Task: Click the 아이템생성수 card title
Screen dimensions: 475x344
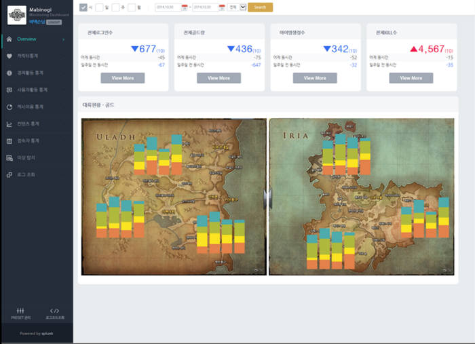Action: tap(292, 33)
